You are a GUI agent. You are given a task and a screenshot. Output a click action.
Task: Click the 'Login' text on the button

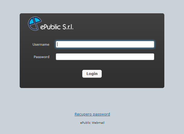point(92,74)
